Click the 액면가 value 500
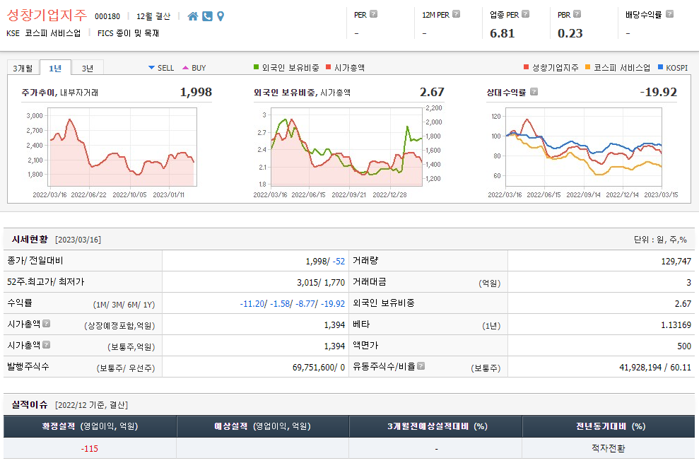 coord(684,346)
